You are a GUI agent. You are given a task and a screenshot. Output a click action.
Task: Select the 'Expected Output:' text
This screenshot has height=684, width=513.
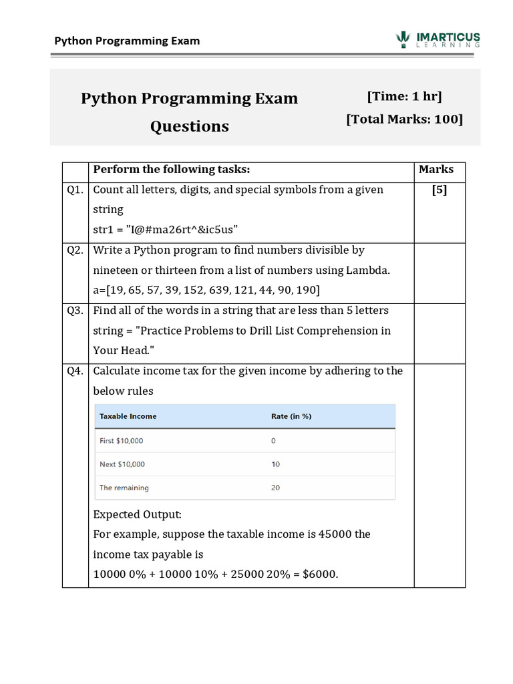click(137, 514)
